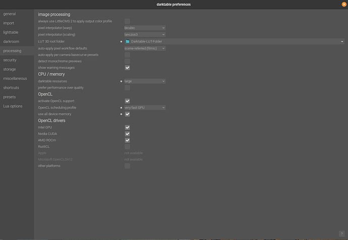Click the image processing section heading
The height and width of the screenshot is (240, 348).
click(x=54, y=15)
